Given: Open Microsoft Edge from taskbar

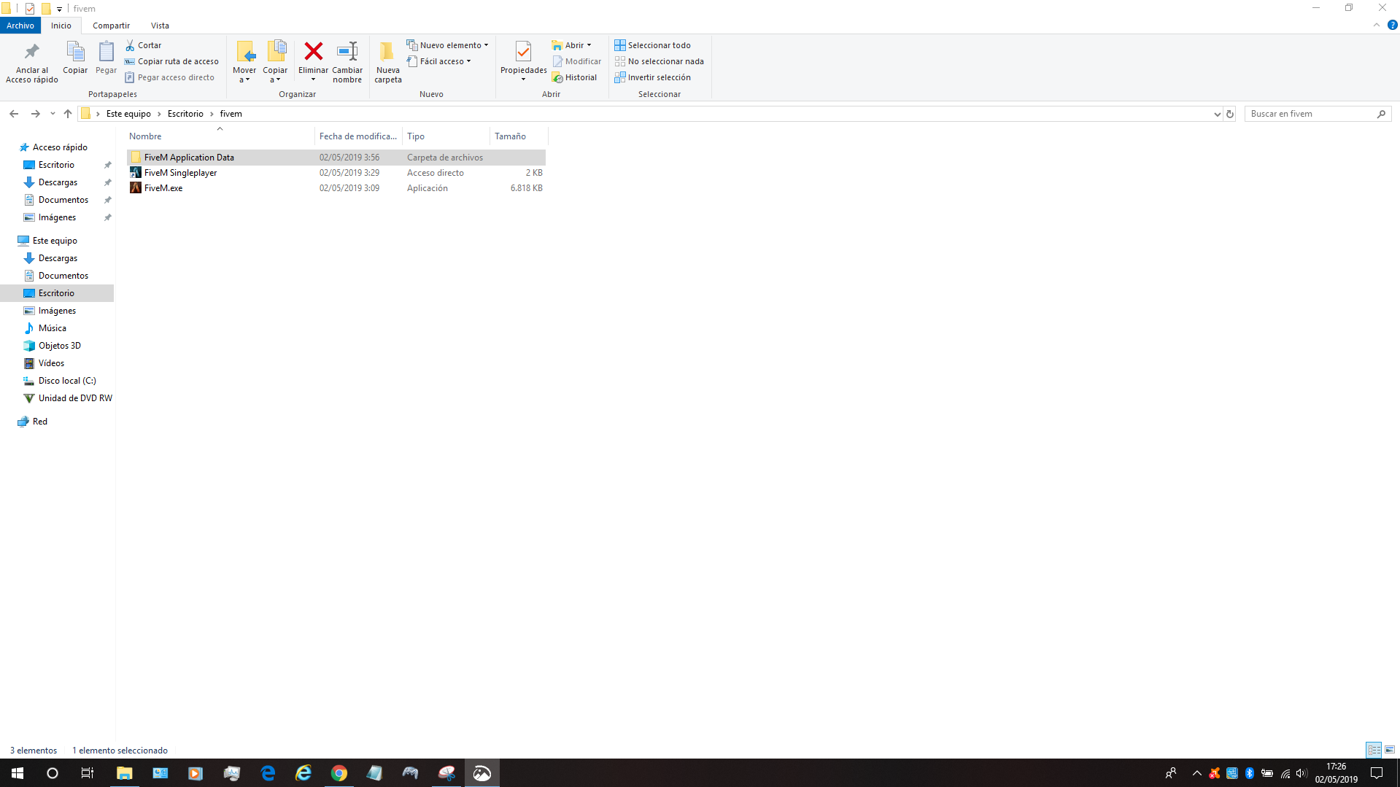Looking at the screenshot, I should [x=268, y=773].
